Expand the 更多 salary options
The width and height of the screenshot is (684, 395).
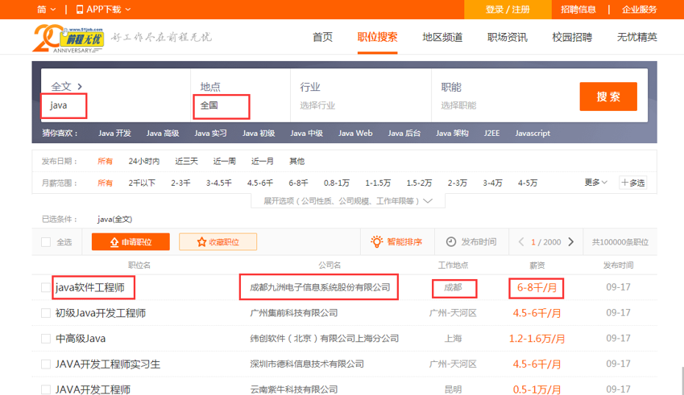click(596, 183)
